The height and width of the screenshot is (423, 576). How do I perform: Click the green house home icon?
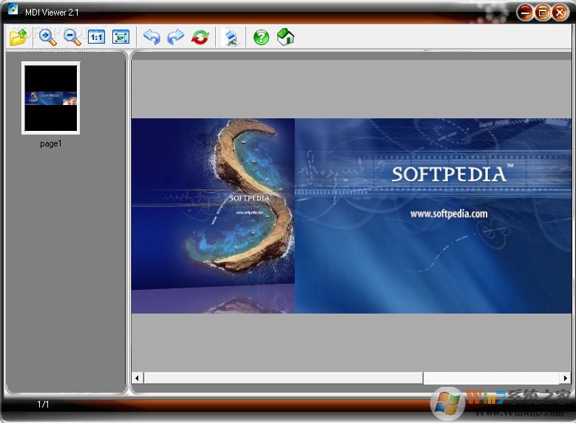tap(285, 37)
